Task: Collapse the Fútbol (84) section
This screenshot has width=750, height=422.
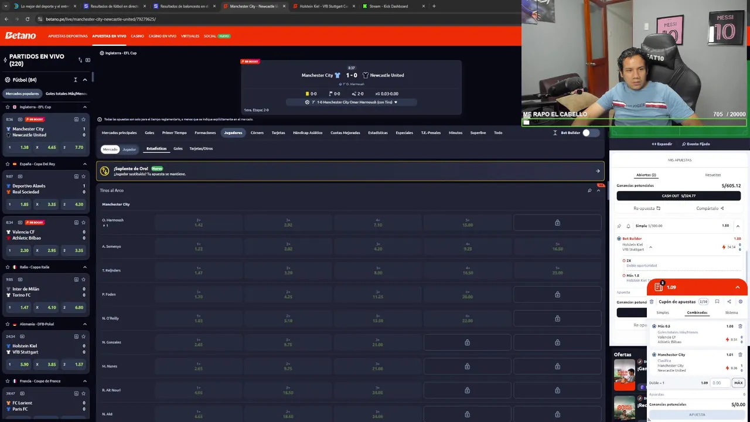Action: click(84, 80)
